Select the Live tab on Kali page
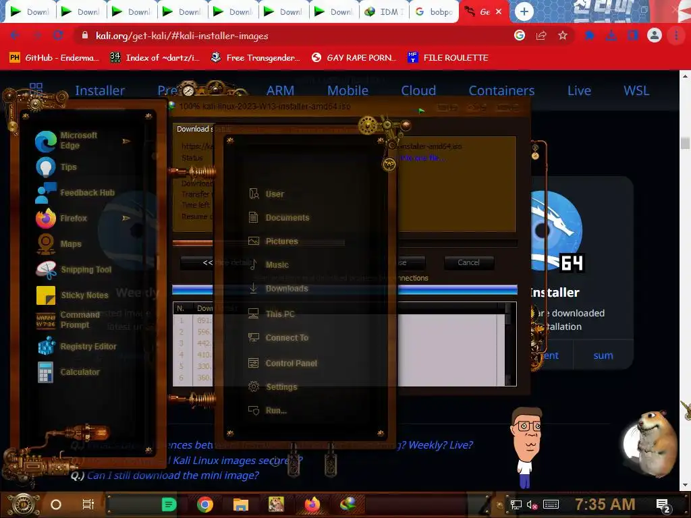 (579, 90)
